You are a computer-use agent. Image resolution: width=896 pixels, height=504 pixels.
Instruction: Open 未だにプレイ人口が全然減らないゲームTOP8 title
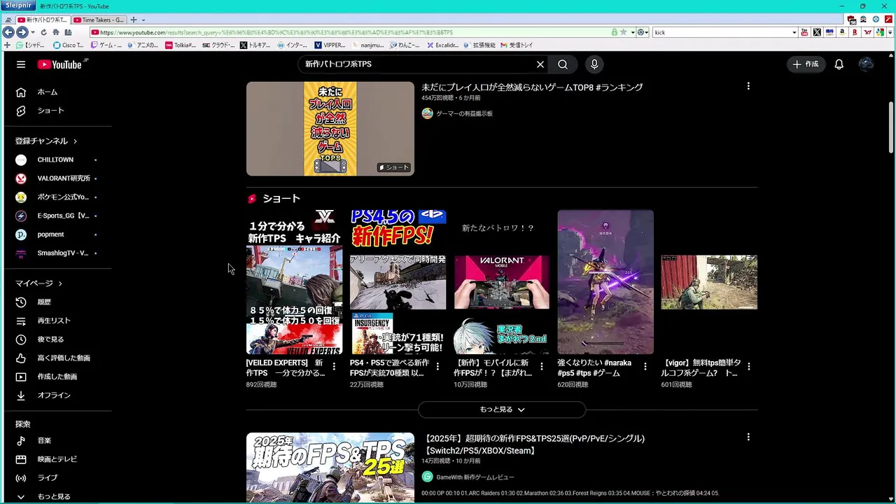[x=532, y=87]
